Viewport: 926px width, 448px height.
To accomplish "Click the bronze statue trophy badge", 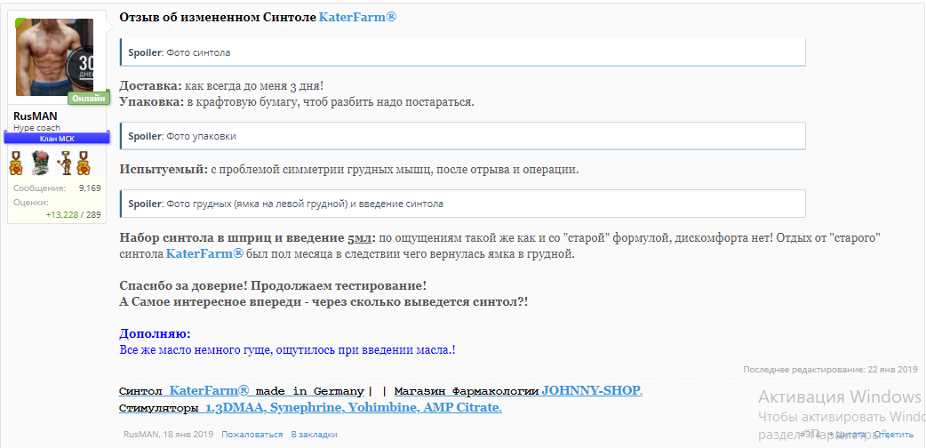I will 64,163.
